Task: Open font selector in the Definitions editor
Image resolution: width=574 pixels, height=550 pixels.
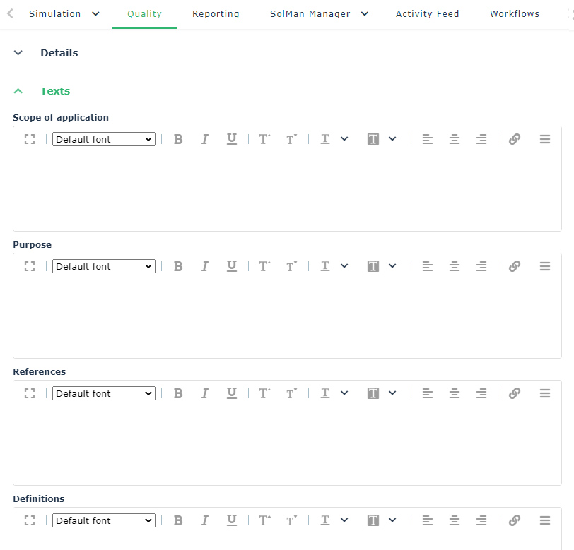Action: pyautogui.click(x=104, y=520)
